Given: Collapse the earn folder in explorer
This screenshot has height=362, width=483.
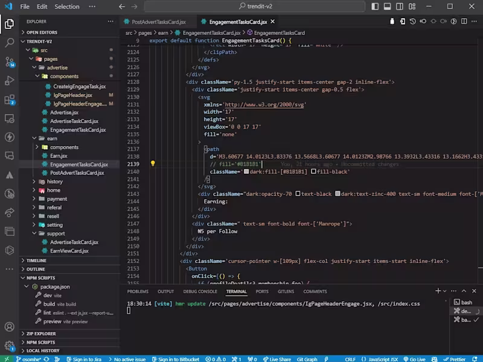Looking at the screenshot, I should (x=52, y=138).
